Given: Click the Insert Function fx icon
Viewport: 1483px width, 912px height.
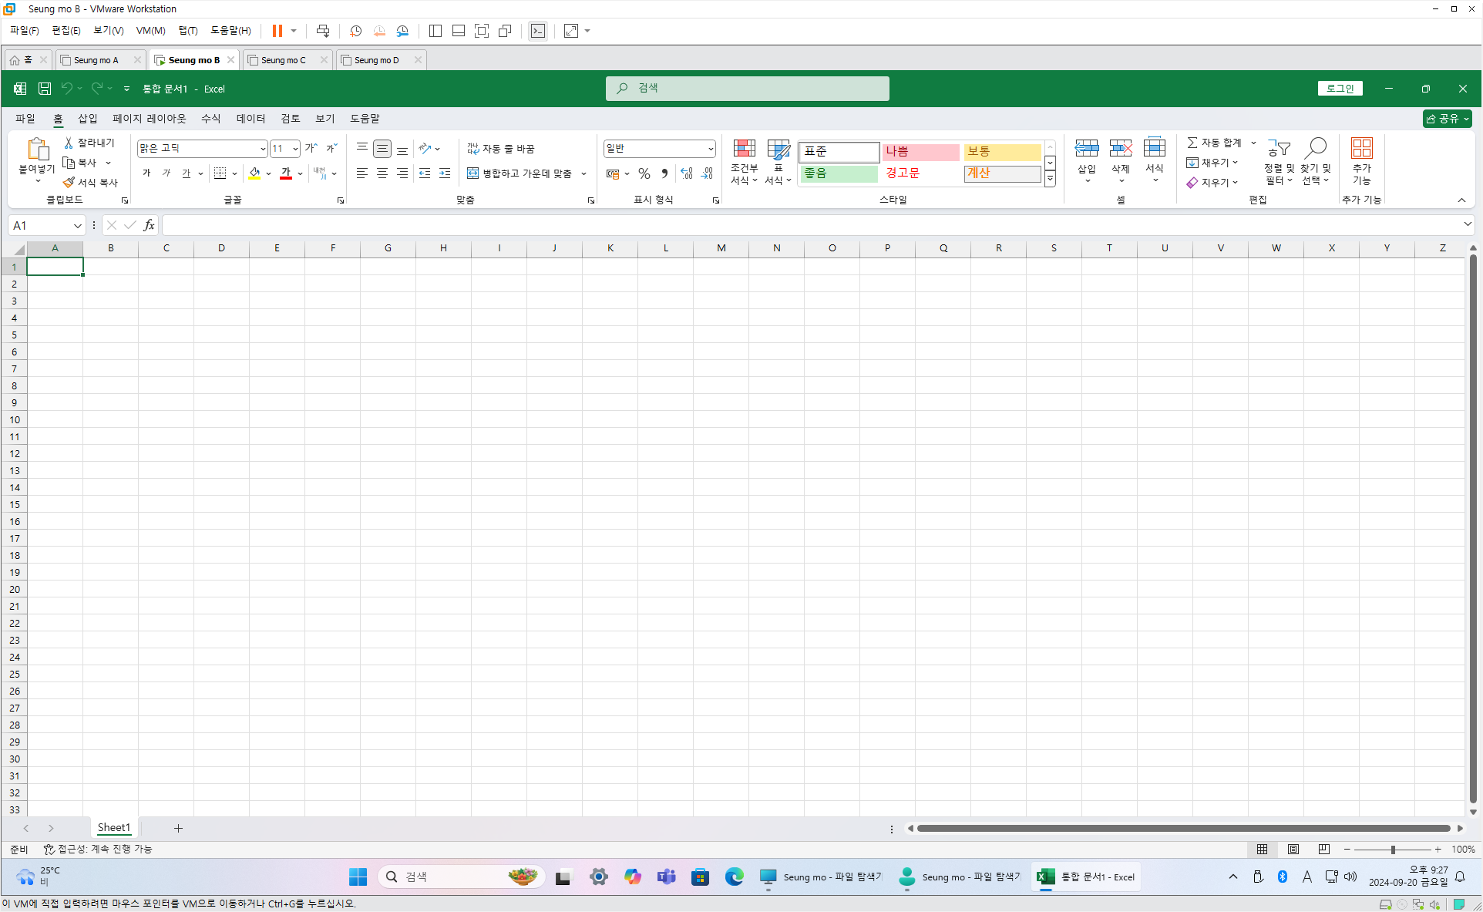Looking at the screenshot, I should (x=149, y=225).
